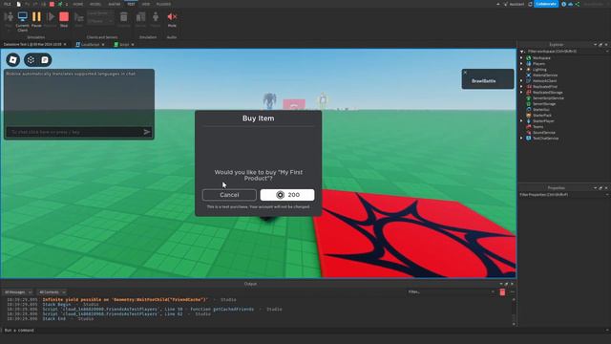Viewport: 611px width, 344px height.
Task: Open the All Messages dropdown in Output
Action: [x=18, y=292]
